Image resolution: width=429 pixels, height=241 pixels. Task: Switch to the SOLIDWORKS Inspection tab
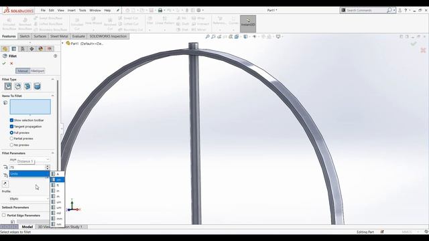coord(108,36)
